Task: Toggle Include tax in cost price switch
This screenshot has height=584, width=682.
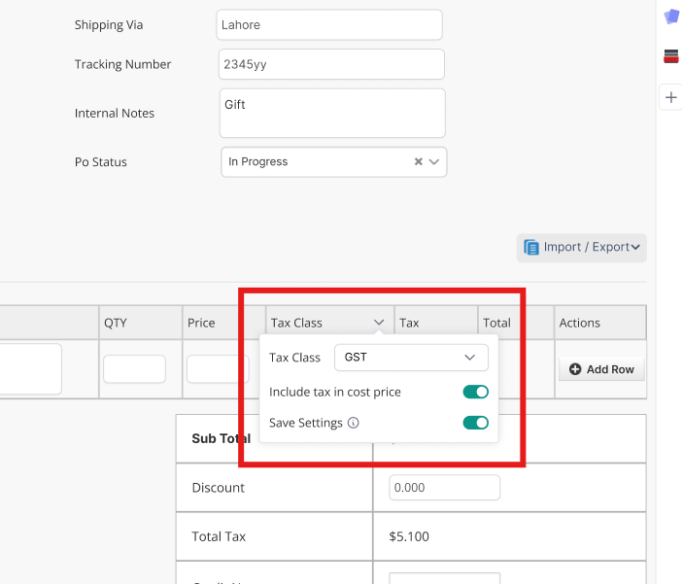Action: [475, 392]
